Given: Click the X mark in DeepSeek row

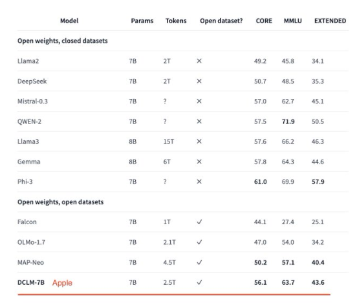Looking at the screenshot, I should [199, 81].
